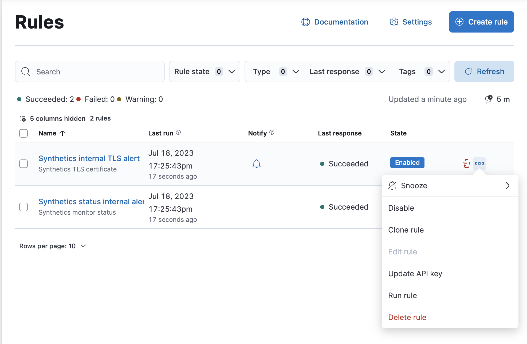Image resolution: width=527 pixels, height=344 pixels.
Task: Click the Notify column help icon
Action: point(272,133)
